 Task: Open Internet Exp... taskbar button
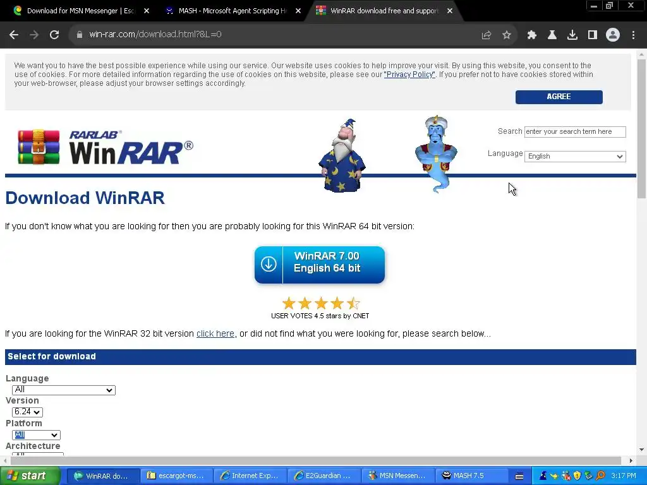[250, 476]
